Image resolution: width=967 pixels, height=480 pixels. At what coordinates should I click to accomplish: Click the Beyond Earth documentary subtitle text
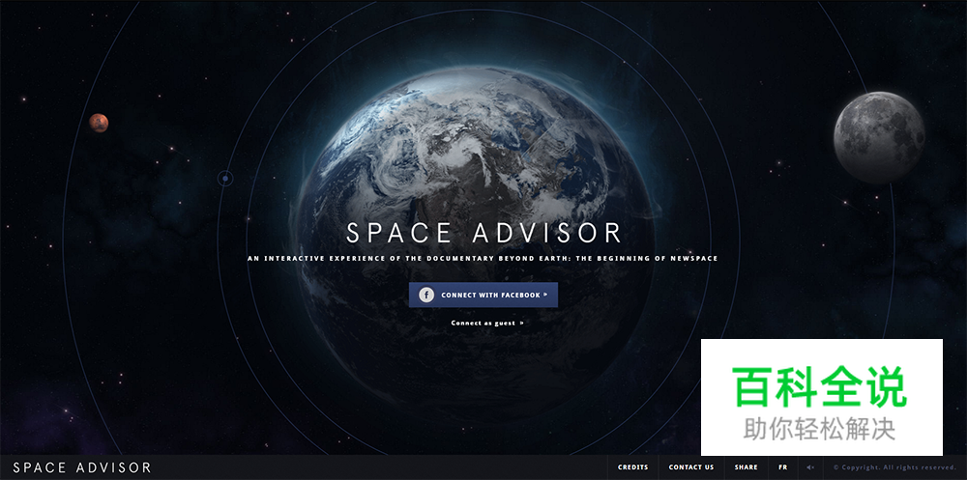point(483,259)
